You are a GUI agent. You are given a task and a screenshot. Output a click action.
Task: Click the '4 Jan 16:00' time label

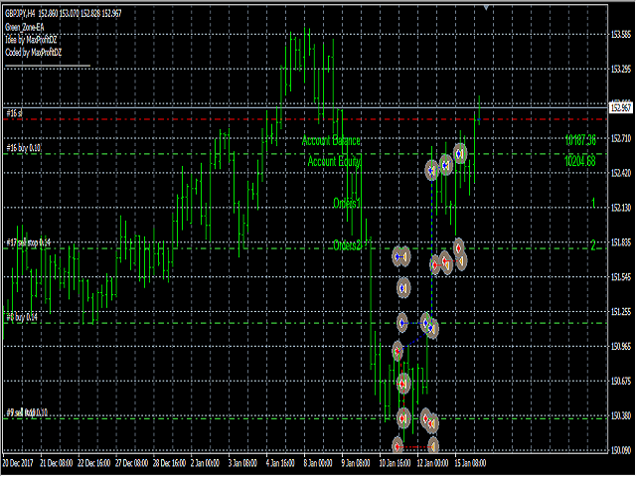click(280, 463)
